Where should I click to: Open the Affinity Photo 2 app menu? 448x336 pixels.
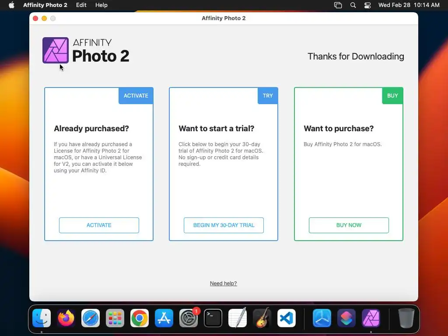[45, 5]
